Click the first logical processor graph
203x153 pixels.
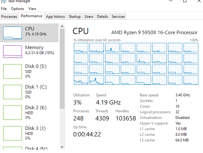(x=81, y=48)
